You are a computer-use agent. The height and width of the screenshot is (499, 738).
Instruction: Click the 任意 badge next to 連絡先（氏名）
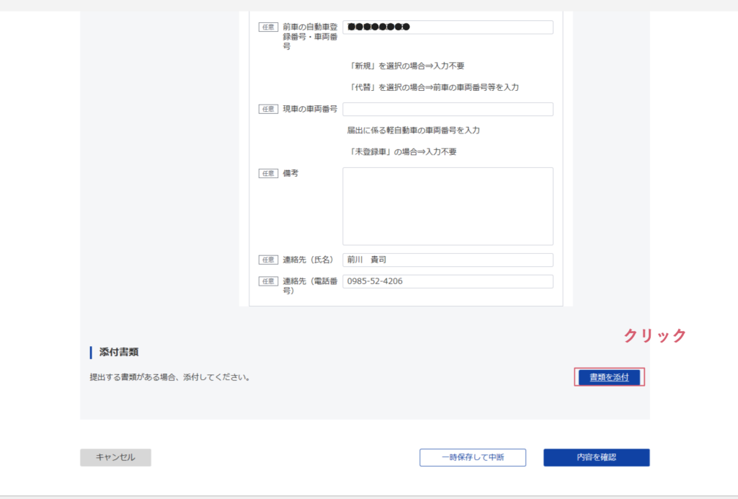click(268, 260)
